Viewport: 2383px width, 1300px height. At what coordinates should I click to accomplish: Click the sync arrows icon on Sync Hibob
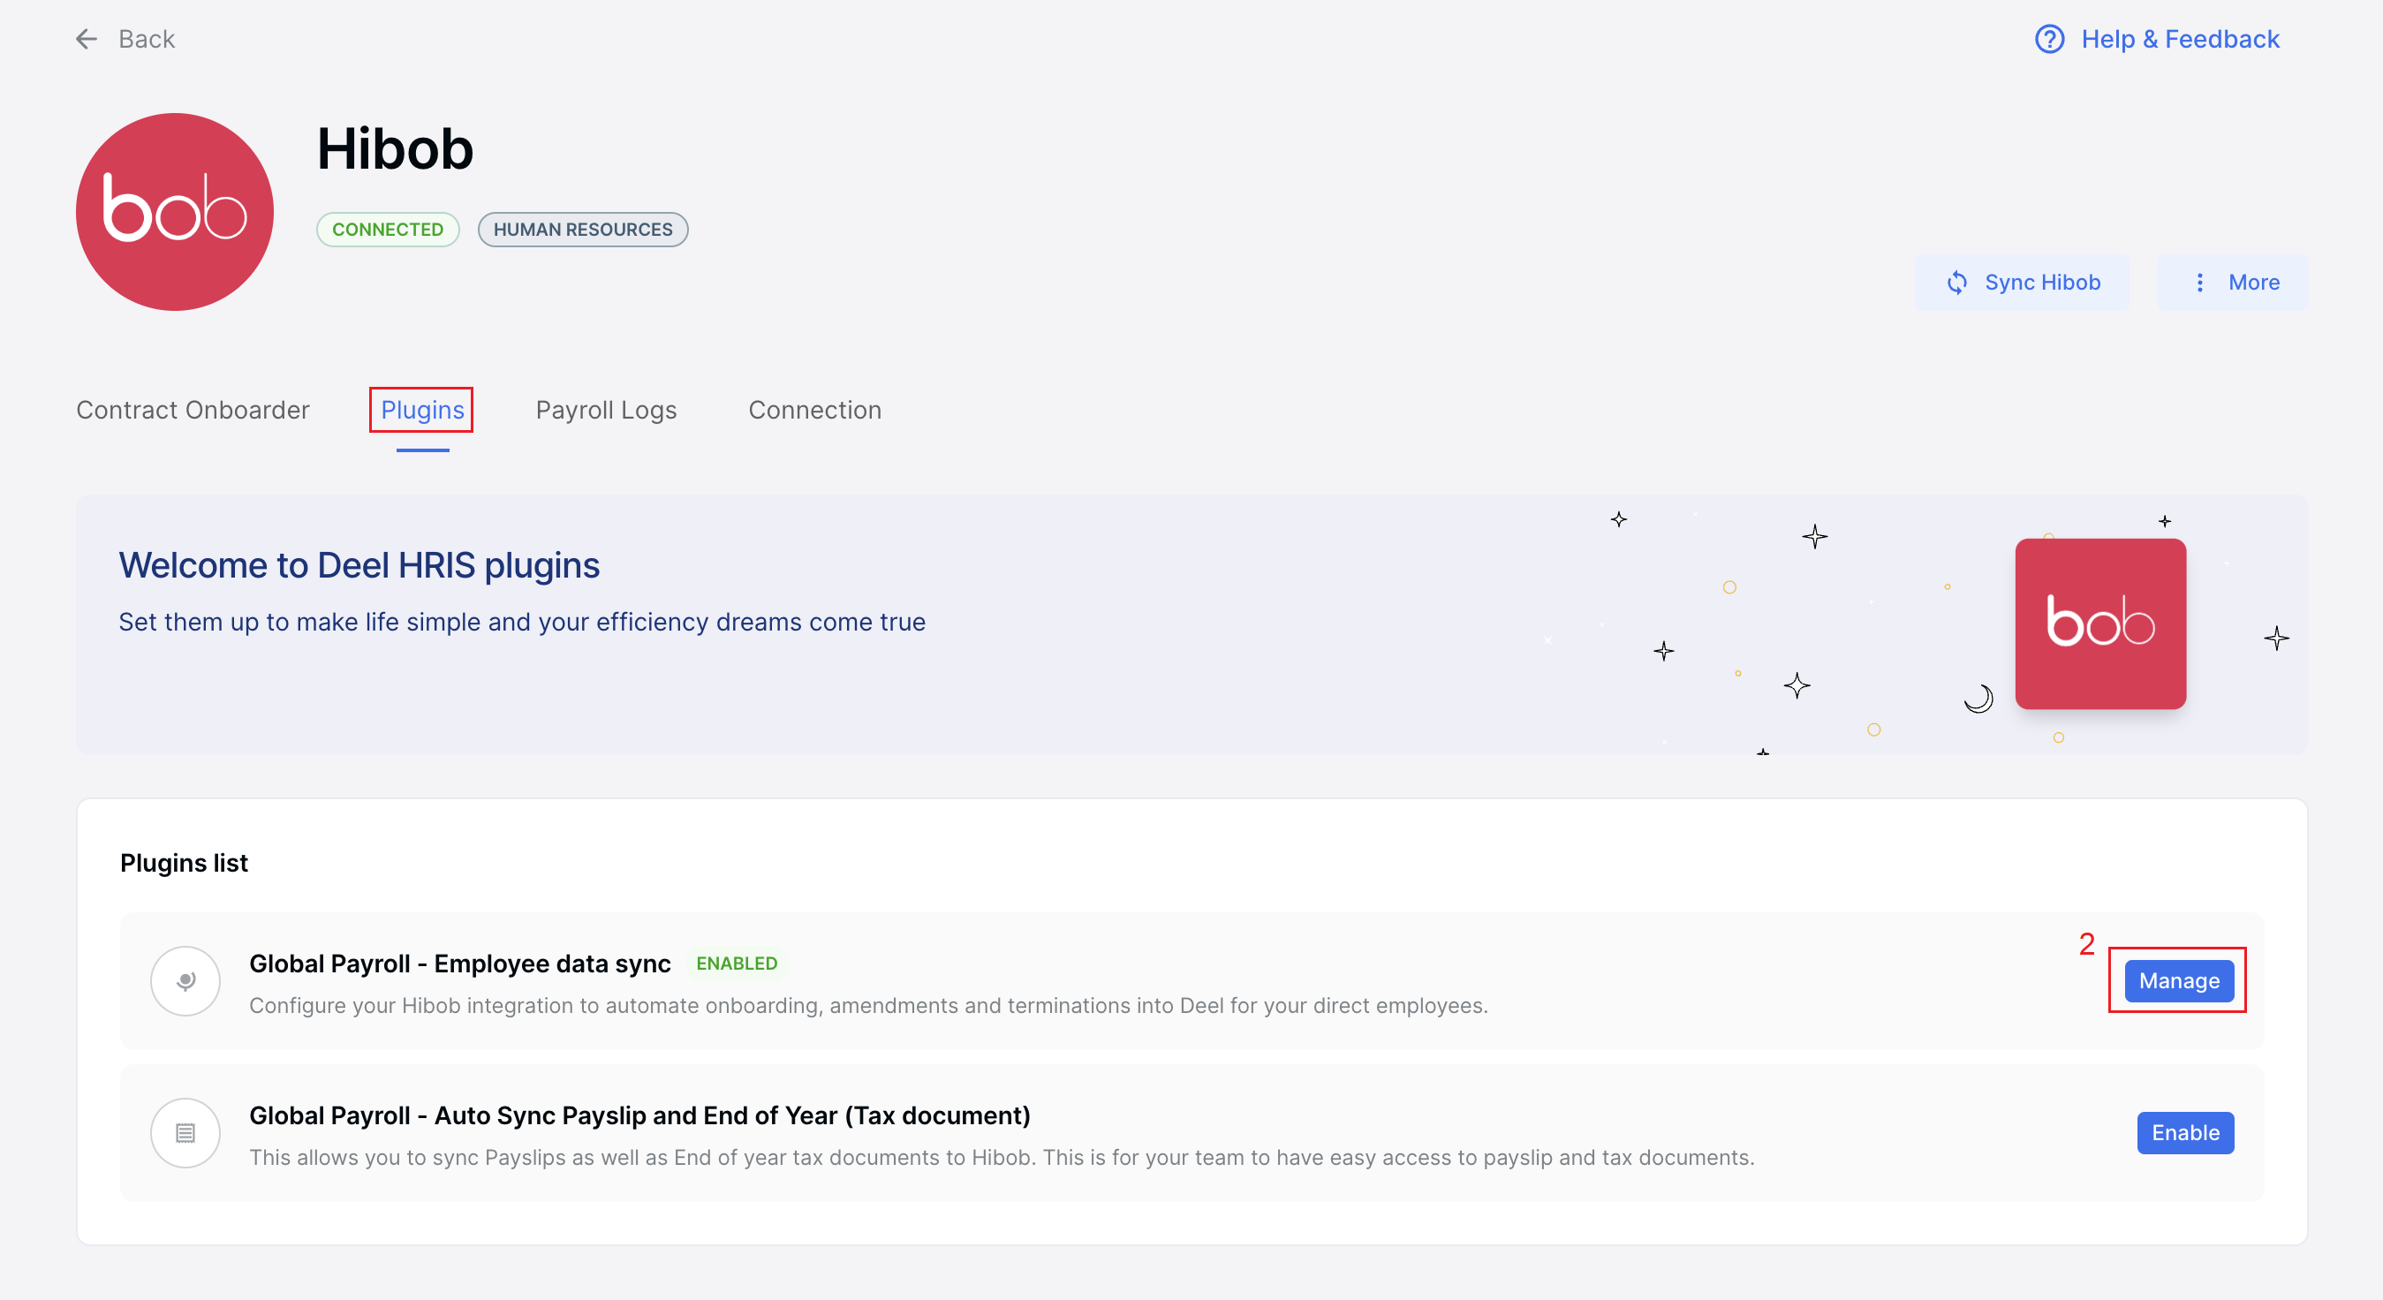(x=1956, y=283)
